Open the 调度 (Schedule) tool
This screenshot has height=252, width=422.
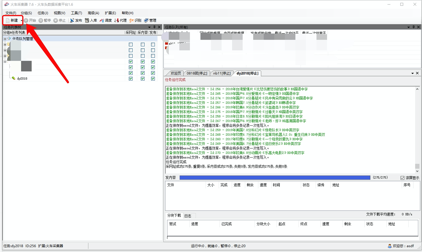105,20
